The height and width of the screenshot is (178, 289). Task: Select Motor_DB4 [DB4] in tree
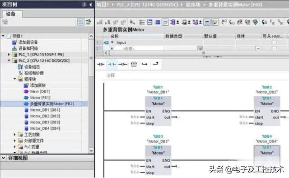click(45, 128)
